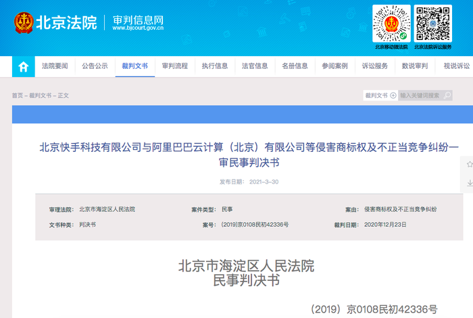Click the star favorite icon on right edge
473x318 pixels.
tap(470, 164)
